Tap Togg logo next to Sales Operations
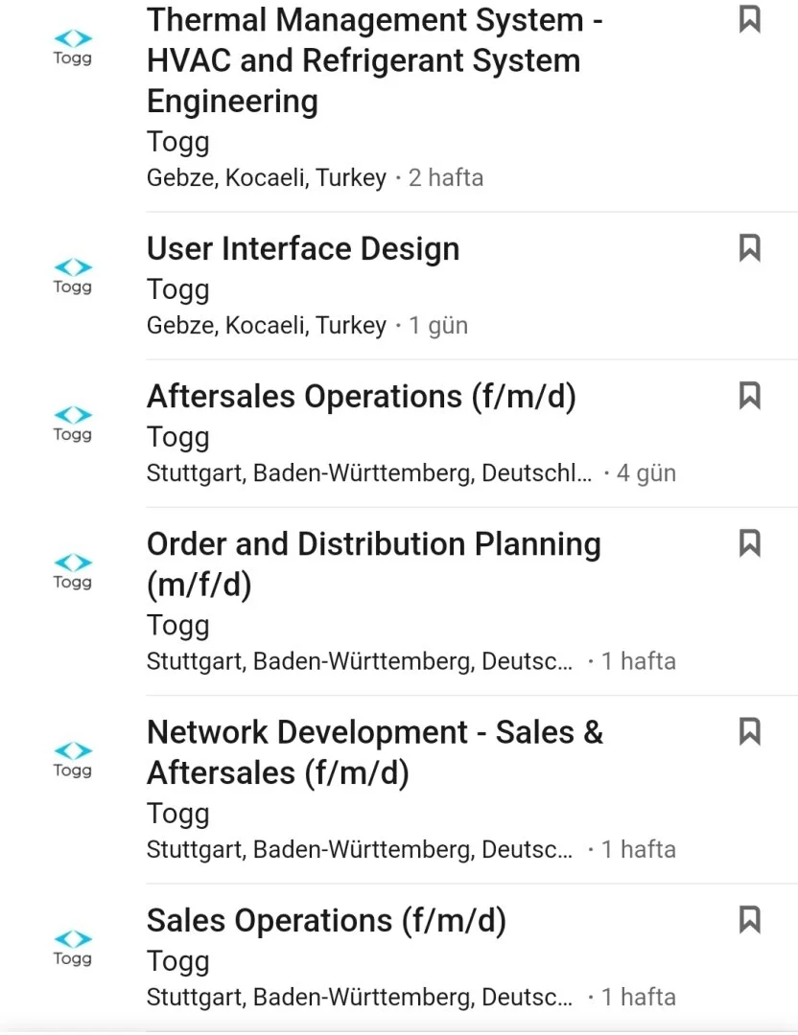The width and height of the screenshot is (798, 1035). point(72,947)
